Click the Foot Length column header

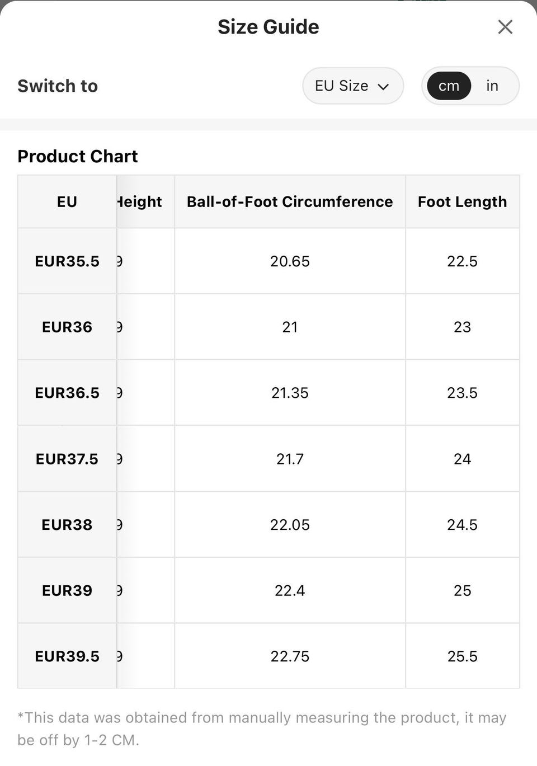(463, 201)
